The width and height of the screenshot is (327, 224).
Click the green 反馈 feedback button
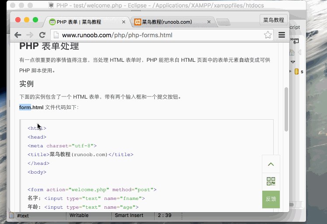[271, 199]
